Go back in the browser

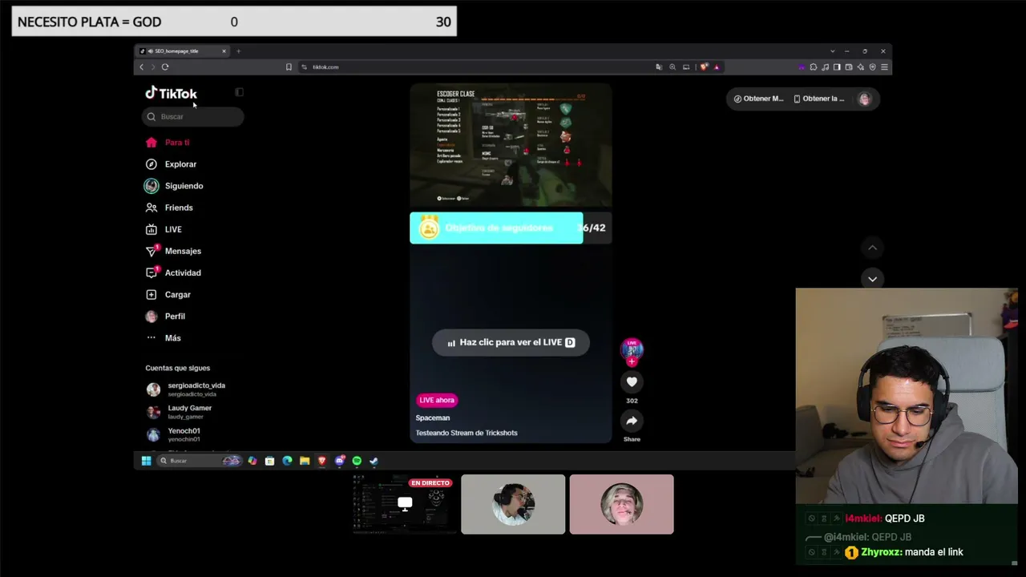coord(142,67)
